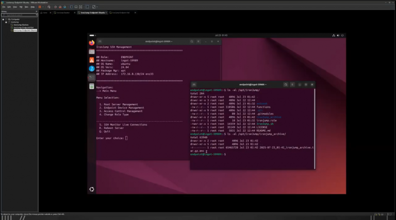396x220 pixels.
Task: Open the Tabs menu
Action: point(26,7)
